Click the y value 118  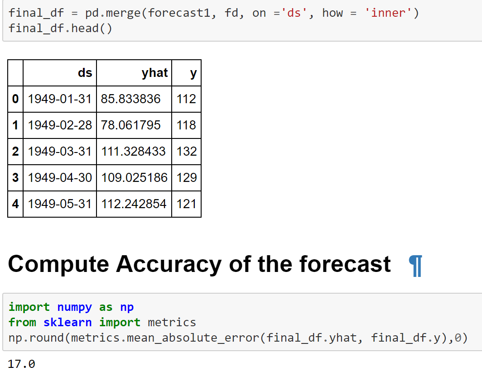tap(187, 125)
